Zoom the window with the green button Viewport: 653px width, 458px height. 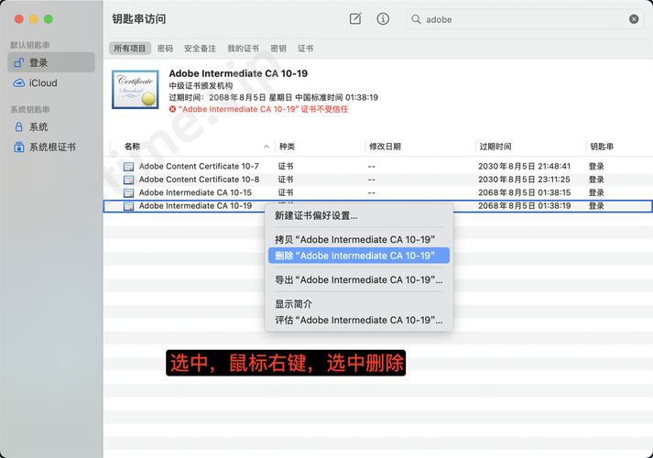(x=49, y=18)
